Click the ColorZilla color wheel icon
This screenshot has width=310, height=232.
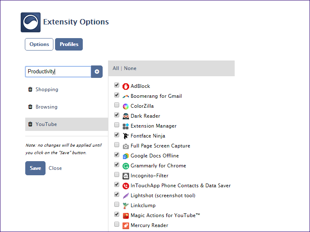click(126, 106)
